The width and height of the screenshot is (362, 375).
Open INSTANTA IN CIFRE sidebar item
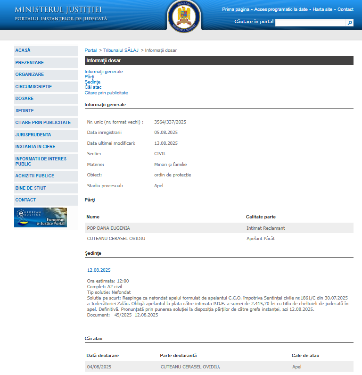tap(46, 147)
